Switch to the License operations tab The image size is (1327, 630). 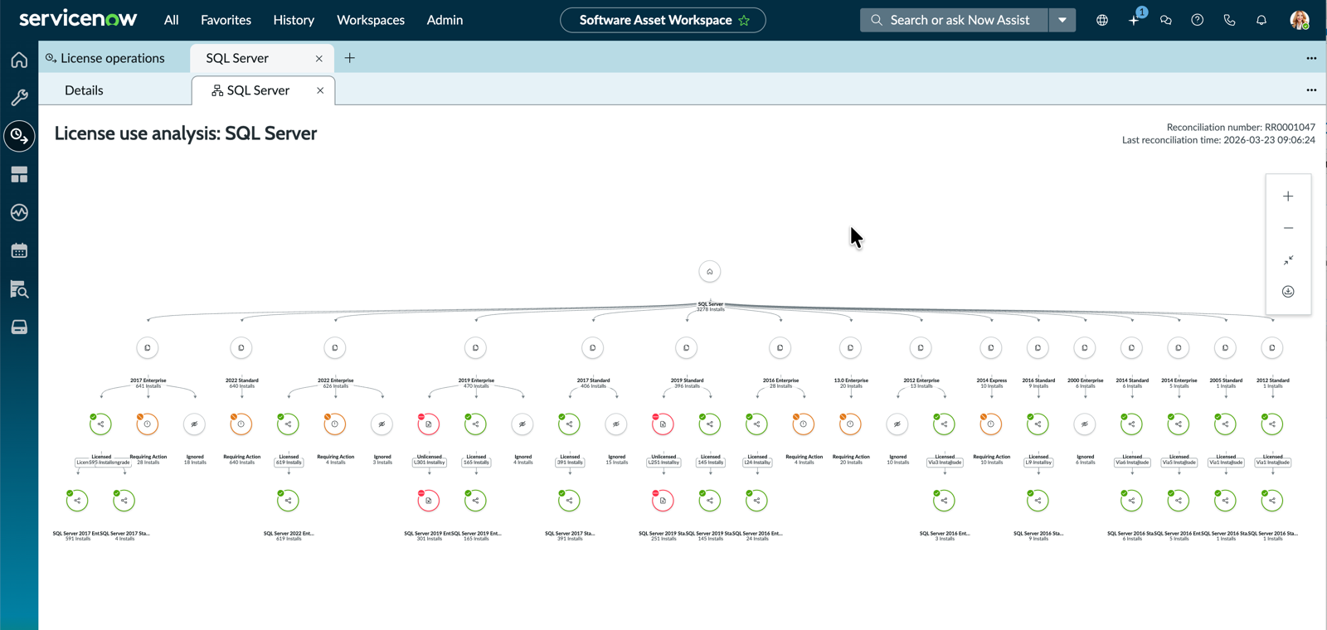(114, 58)
